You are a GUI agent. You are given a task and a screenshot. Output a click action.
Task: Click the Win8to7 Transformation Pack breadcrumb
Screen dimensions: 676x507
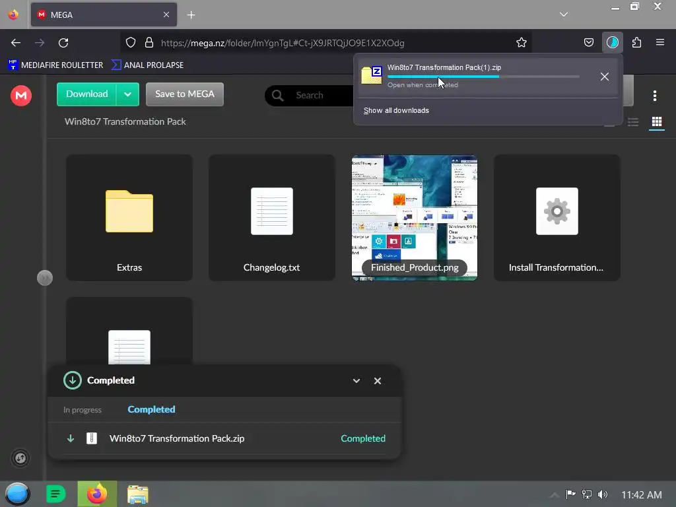125,121
